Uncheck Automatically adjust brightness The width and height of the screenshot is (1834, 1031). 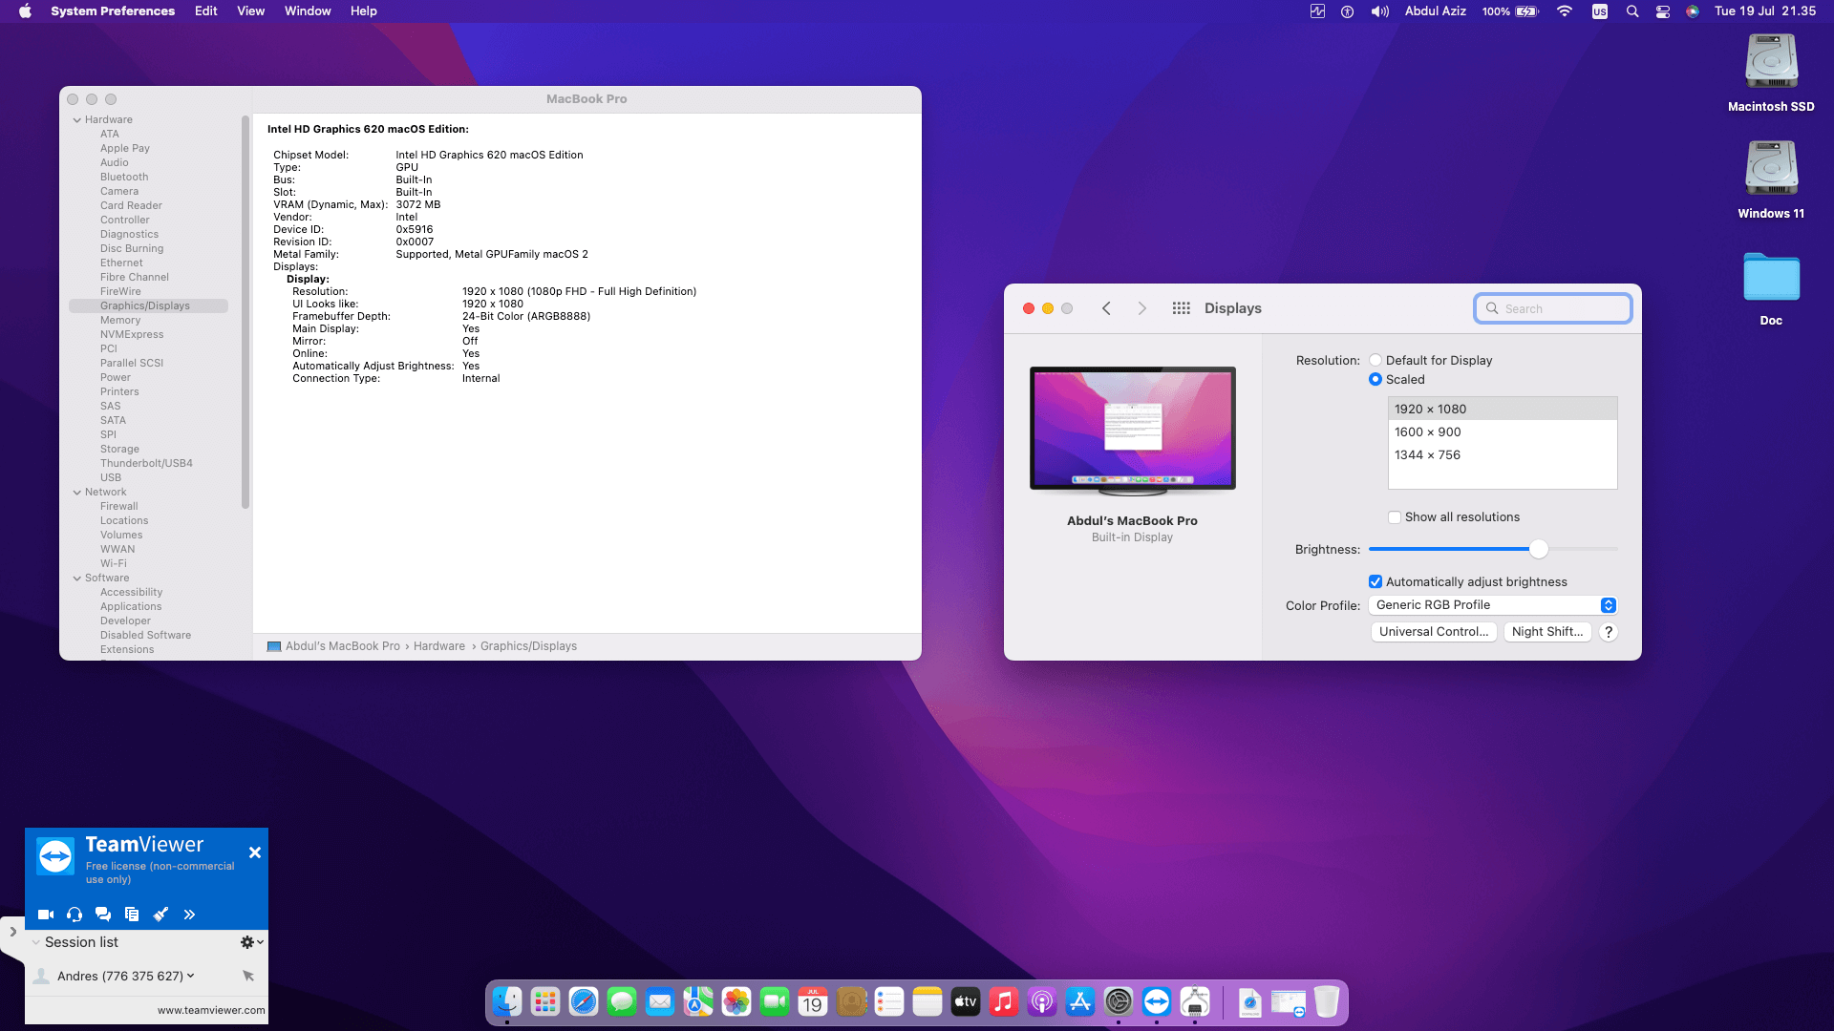(x=1375, y=581)
